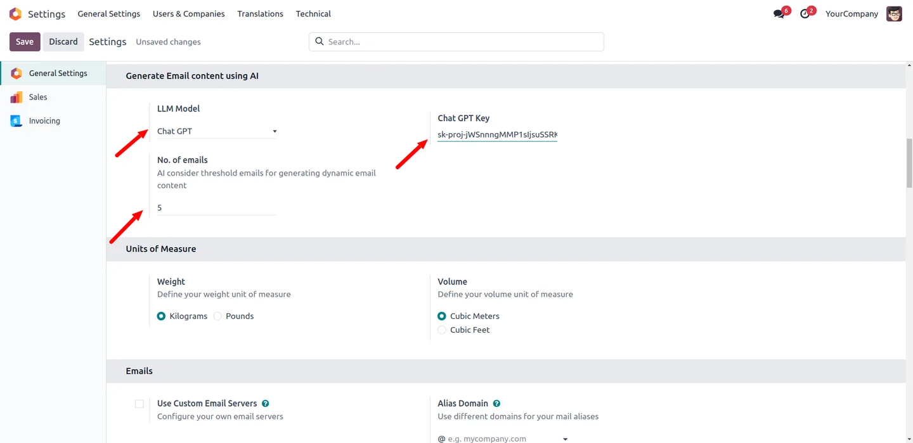Click 'Configure your own email servers' text

click(x=220, y=417)
